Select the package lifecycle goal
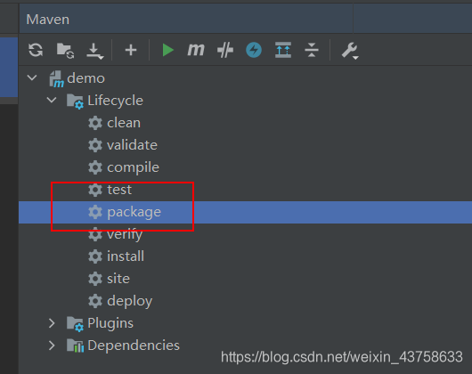This screenshot has height=374, width=472. pyautogui.click(x=134, y=212)
